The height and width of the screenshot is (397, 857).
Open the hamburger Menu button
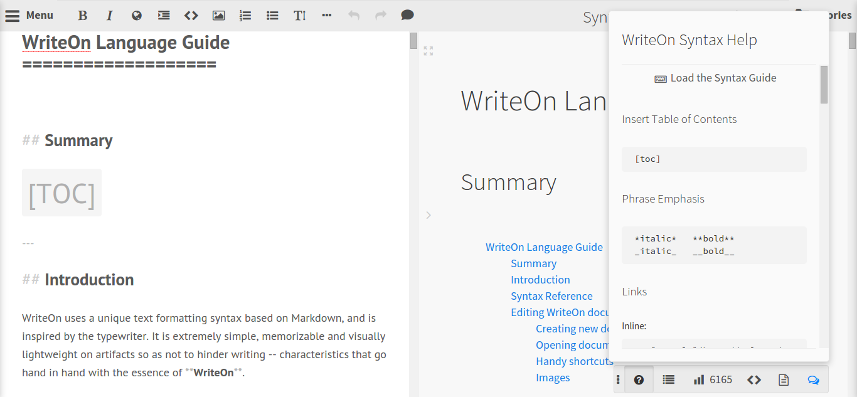click(29, 16)
